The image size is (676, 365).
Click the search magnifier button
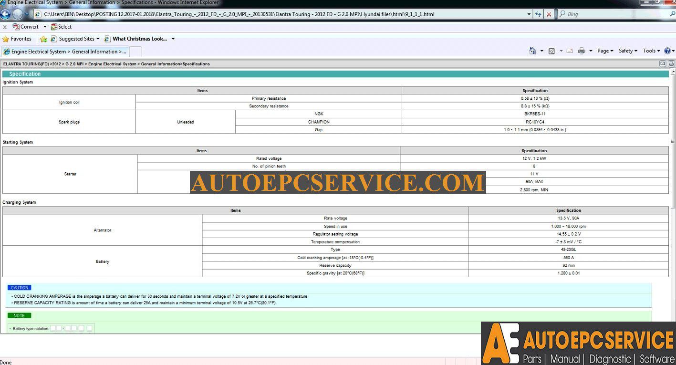(672, 14)
